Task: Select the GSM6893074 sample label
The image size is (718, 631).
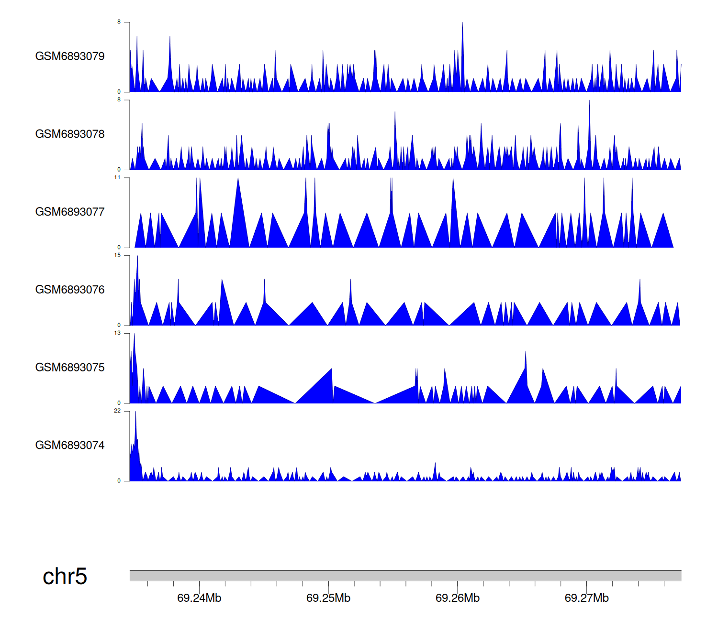Action: click(x=70, y=446)
